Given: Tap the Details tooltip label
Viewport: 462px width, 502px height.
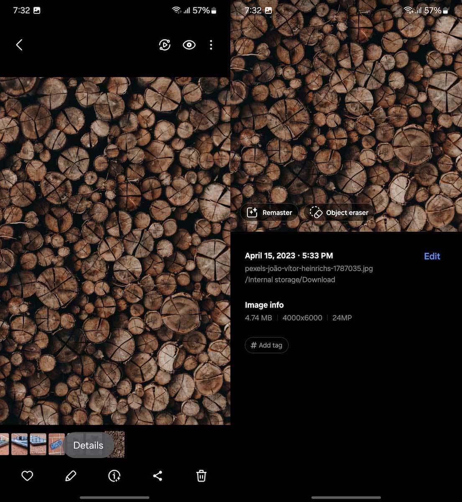Looking at the screenshot, I should (88, 445).
